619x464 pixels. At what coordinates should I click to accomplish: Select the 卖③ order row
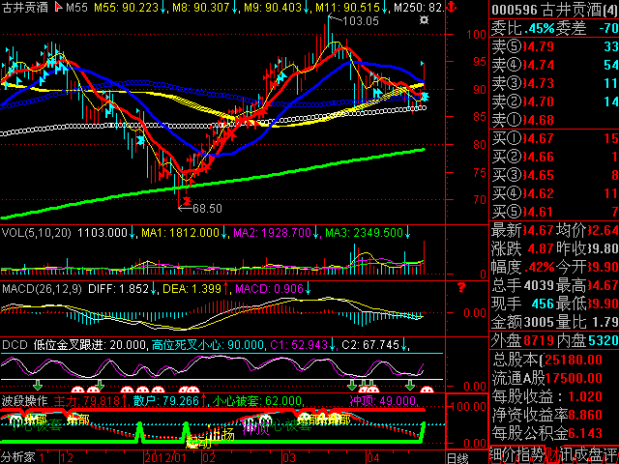pos(554,83)
